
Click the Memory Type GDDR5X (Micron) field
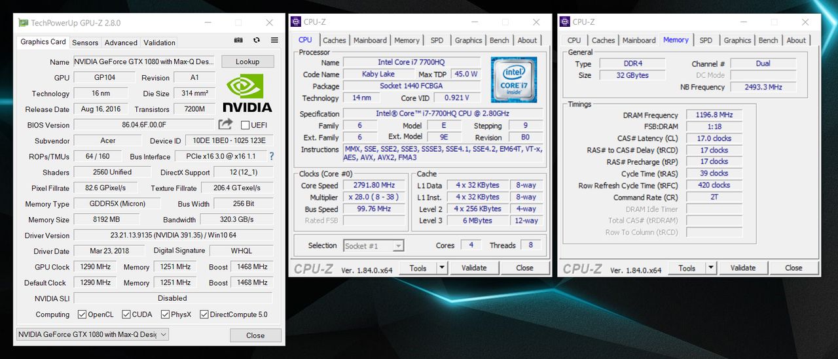117,204
